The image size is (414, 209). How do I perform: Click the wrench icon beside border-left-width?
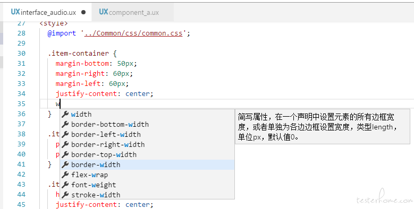point(65,134)
